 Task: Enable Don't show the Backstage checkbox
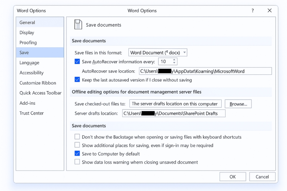77,137
